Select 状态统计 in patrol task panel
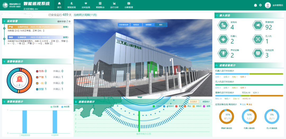Viewport: 286px width, 139px height. click(194, 102)
